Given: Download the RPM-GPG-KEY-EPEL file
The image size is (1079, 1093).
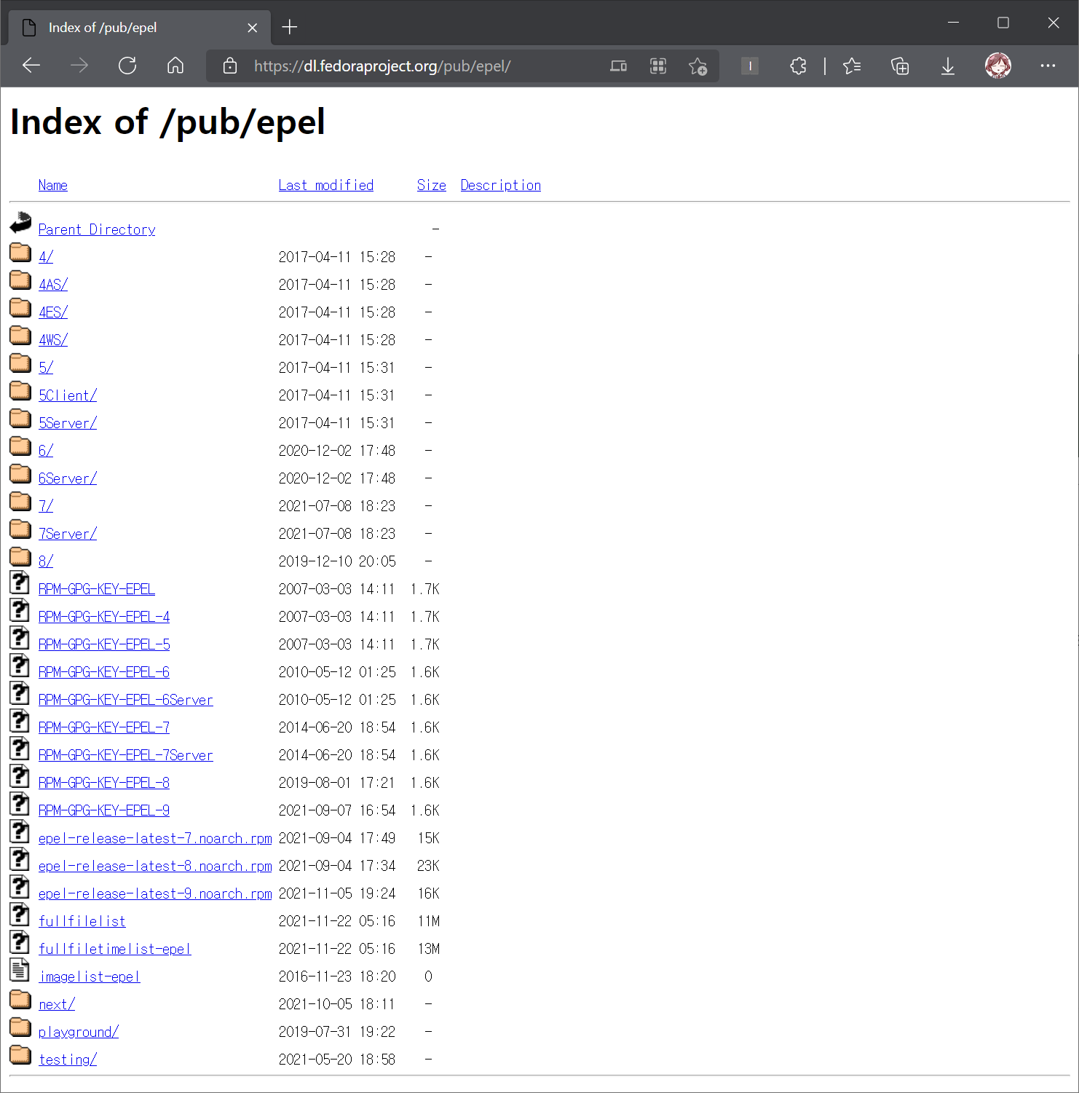Looking at the screenshot, I should 97,589.
